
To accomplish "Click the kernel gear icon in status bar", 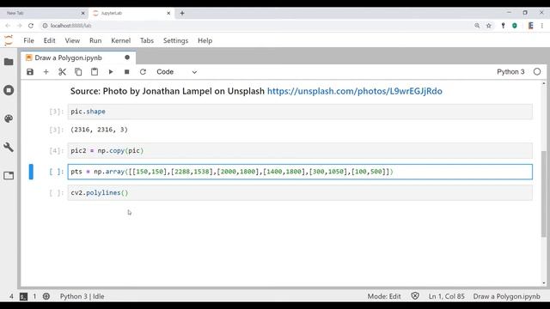I will point(46,296).
